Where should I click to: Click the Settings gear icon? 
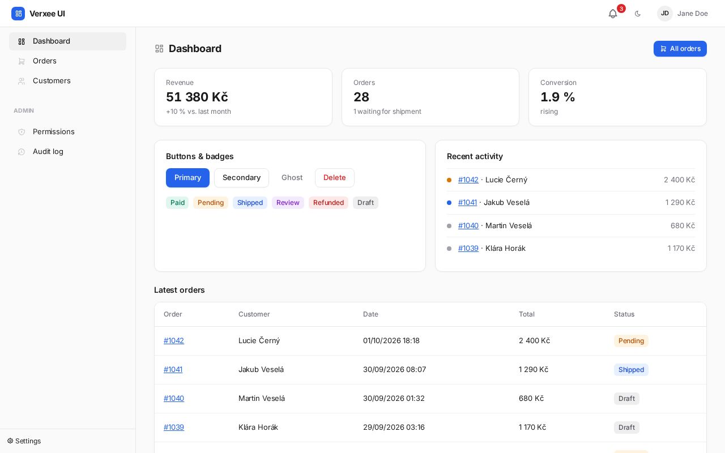tap(10, 441)
